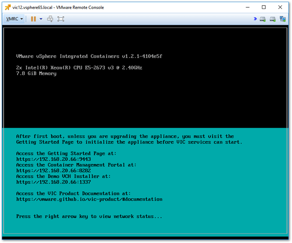This screenshot has width=292, height=243.
Task: Click the 'Access the Getting Started Page at:' line
Action: [66, 153]
